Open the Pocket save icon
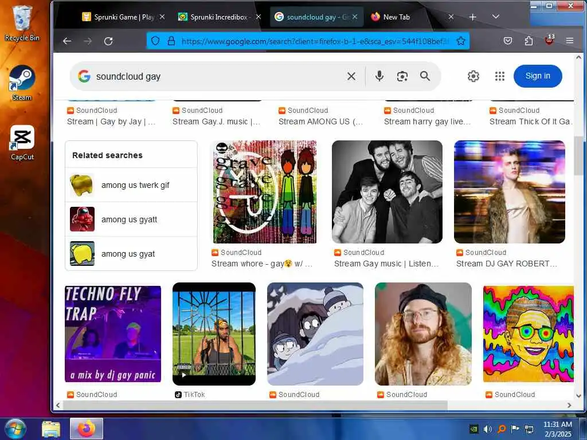Image resolution: width=587 pixels, height=440 pixels. point(508,41)
